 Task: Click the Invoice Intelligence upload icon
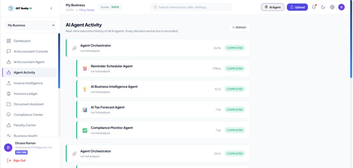[9, 83]
